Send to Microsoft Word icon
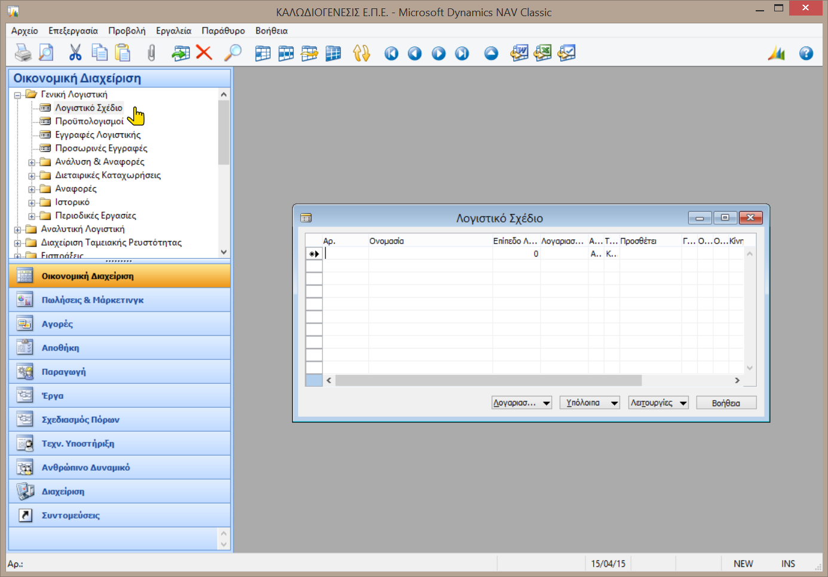 click(x=519, y=53)
